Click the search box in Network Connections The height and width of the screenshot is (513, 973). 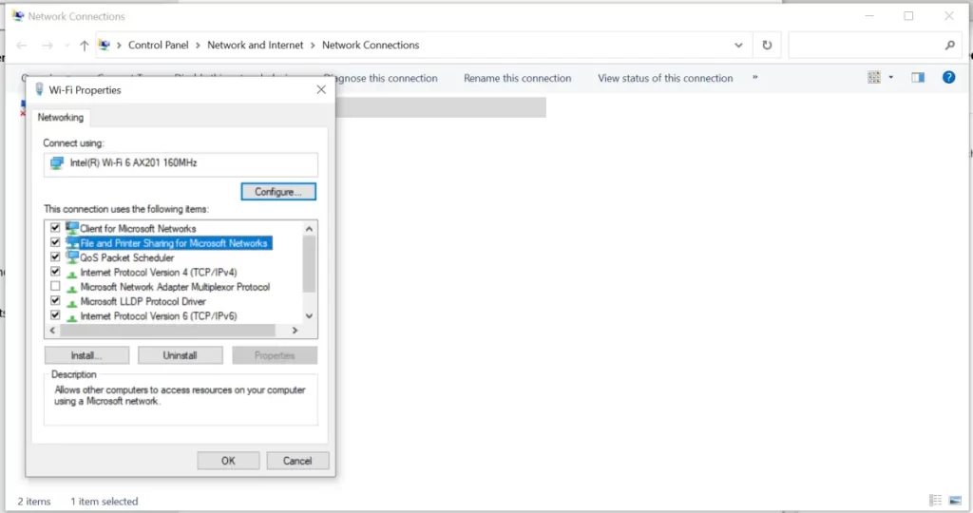pyautogui.click(x=866, y=46)
